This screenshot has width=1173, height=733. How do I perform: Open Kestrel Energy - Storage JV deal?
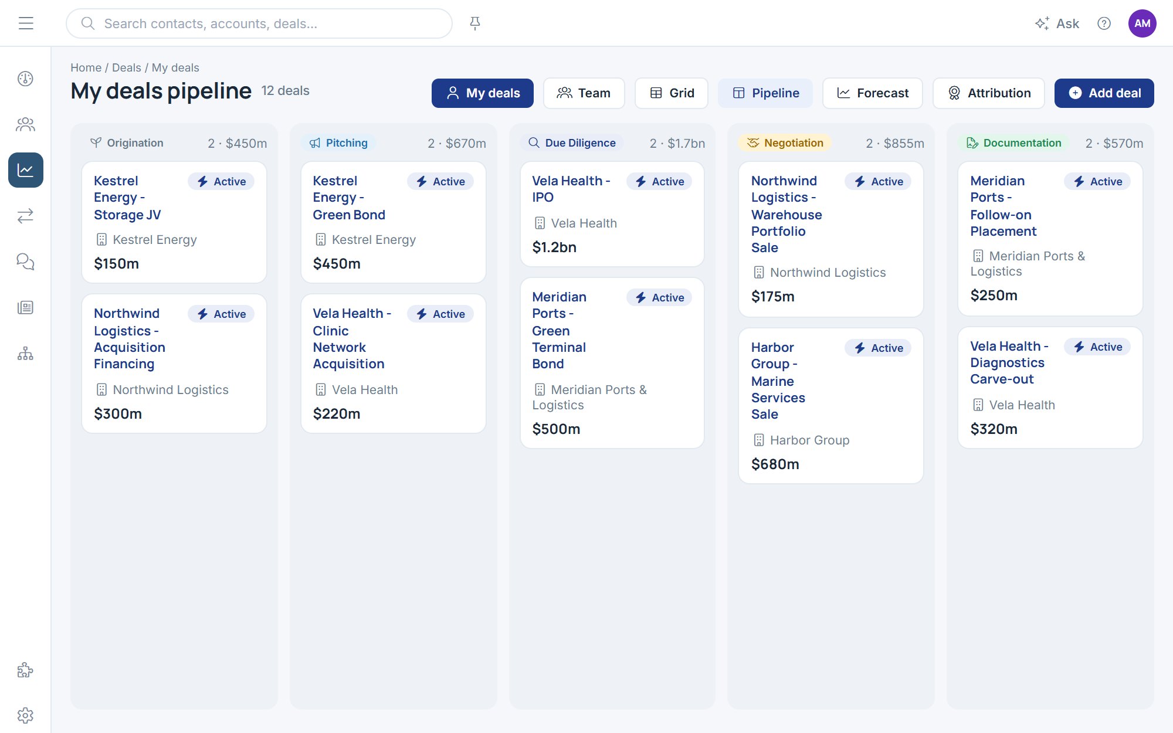tap(127, 198)
